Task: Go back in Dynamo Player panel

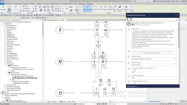Action: click(x=128, y=19)
